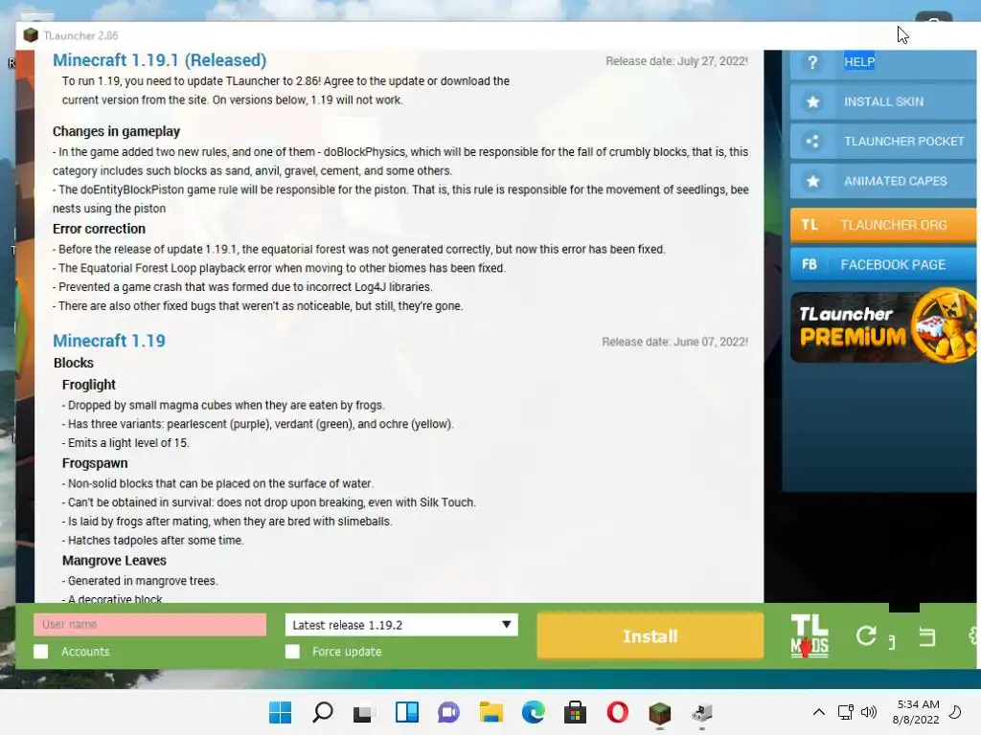The image size is (981, 735).
Task: Open the Chat taskbar icon
Action: click(x=448, y=712)
